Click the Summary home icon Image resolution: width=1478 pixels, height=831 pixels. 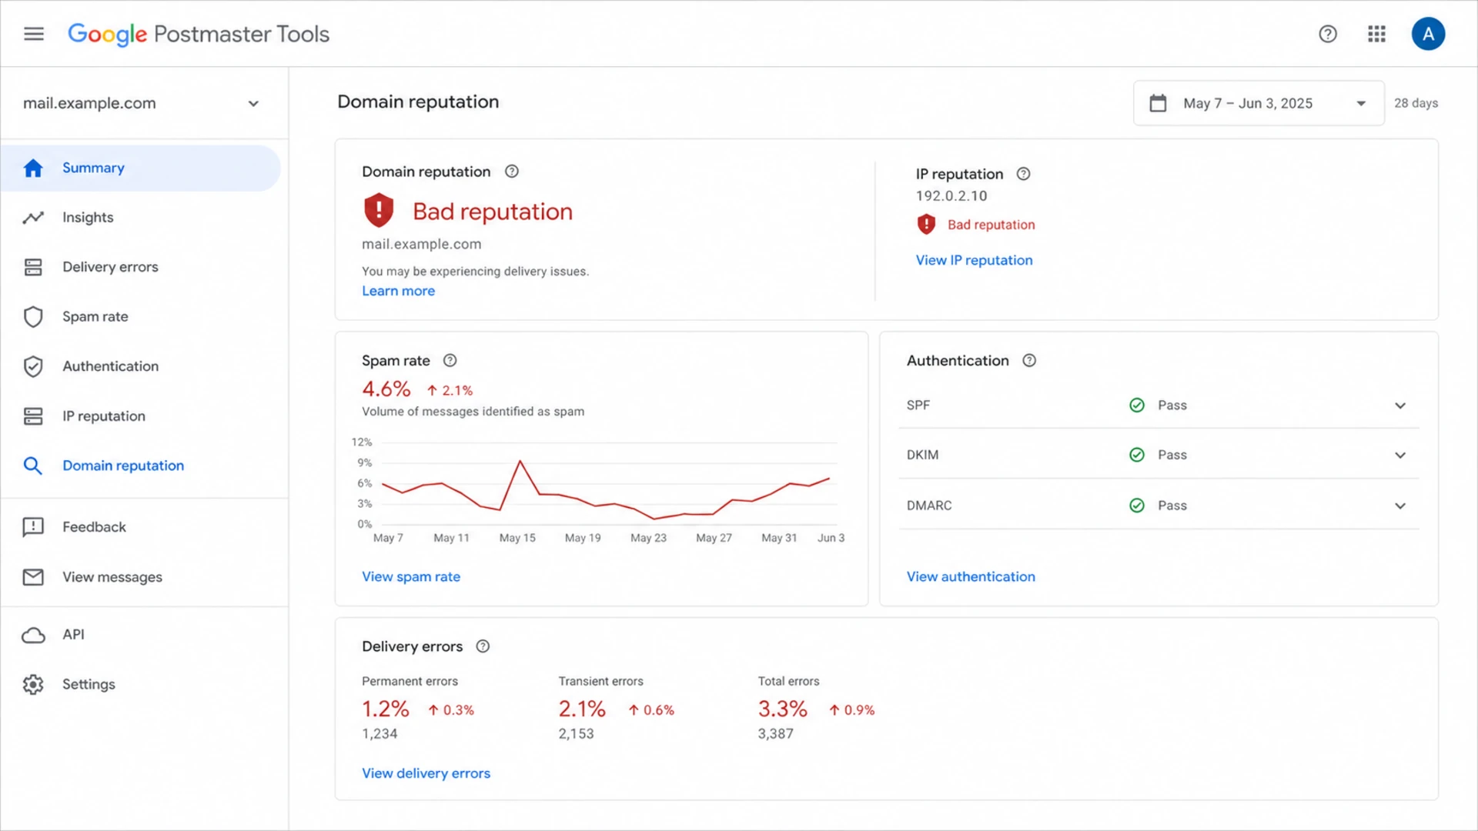[x=33, y=168]
